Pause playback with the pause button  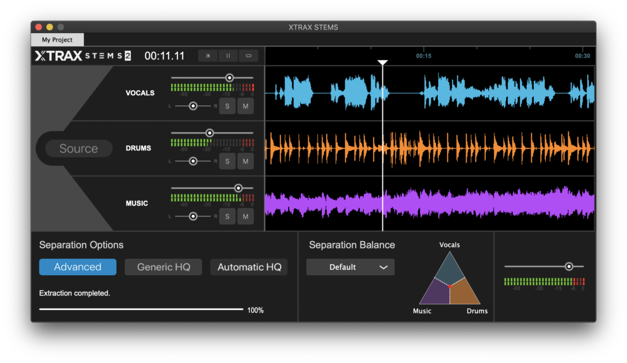(228, 56)
